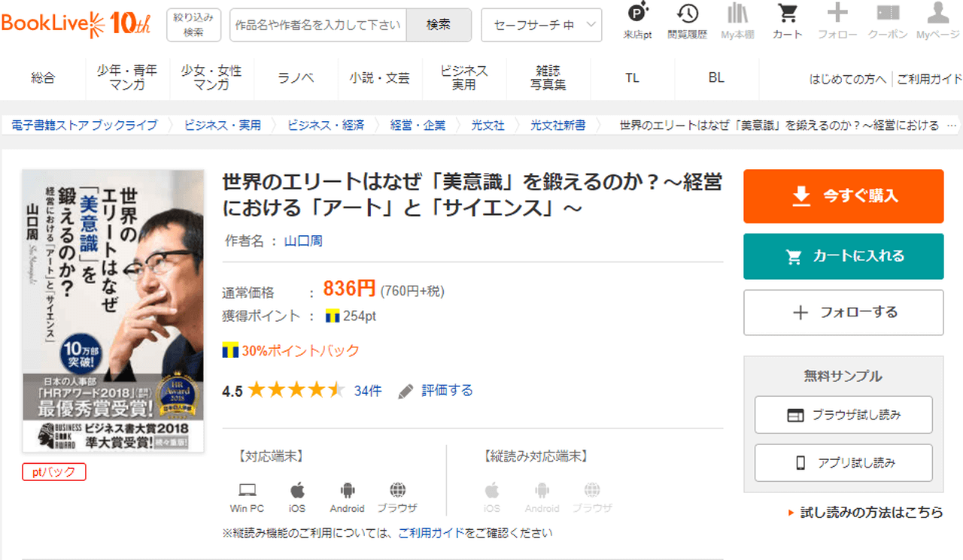Click the BookLive 10th logo
Viewport: 963px width, 560px height.
tap(76, 23)
